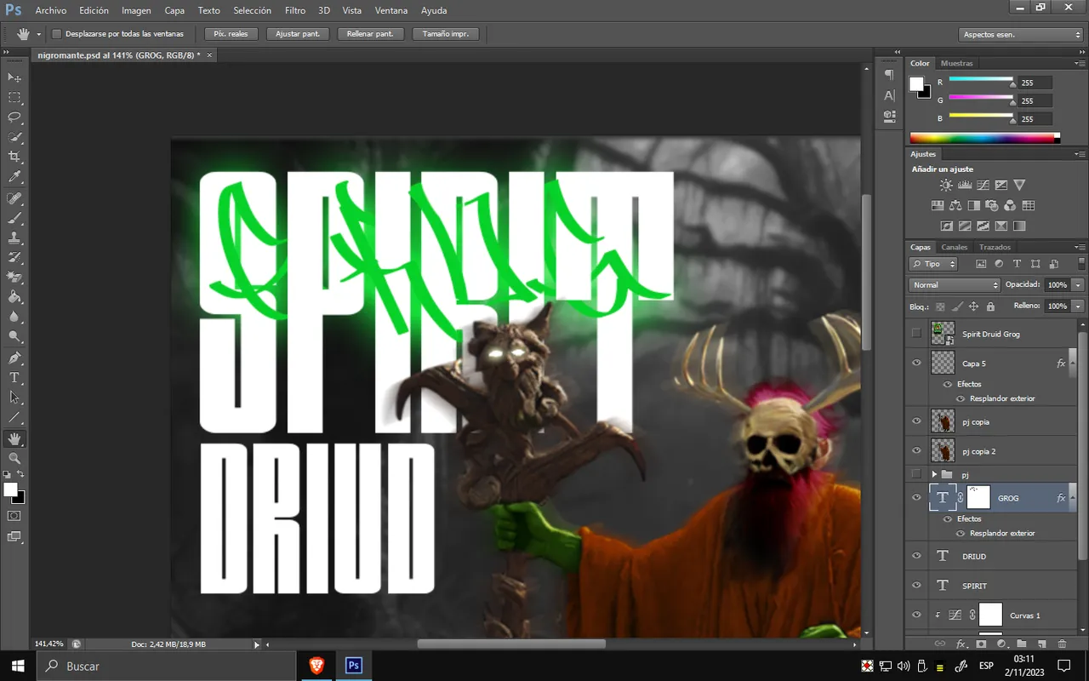Toggle Quick Mask mode icon
Screen dimensions: 1089x681
click(14, 516)
